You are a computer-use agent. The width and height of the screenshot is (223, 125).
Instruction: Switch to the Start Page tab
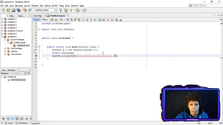38,16
